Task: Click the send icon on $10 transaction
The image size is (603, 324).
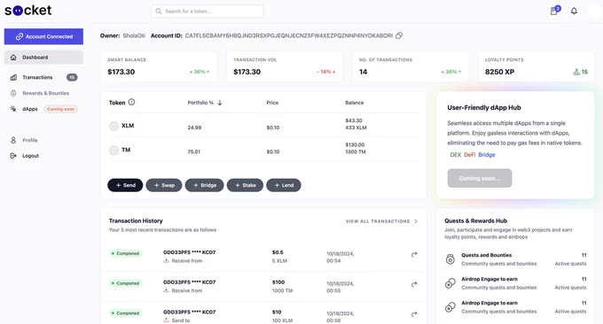Action: (x=166, y=320)
